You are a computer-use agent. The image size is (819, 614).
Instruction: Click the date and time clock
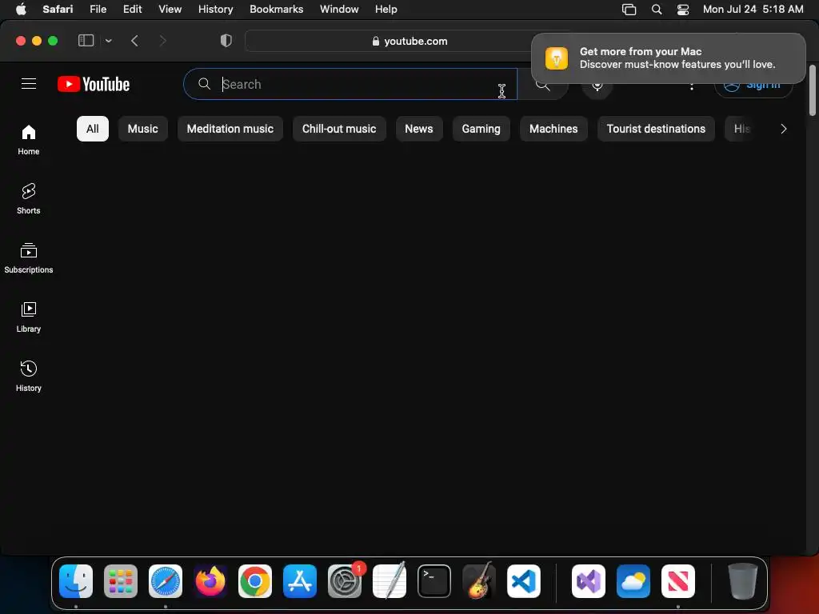pos(753,10)
